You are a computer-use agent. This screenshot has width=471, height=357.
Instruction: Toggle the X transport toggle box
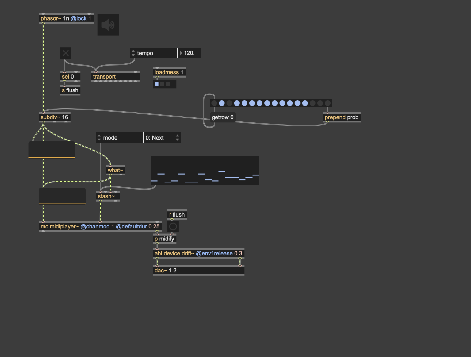point(66,53)
